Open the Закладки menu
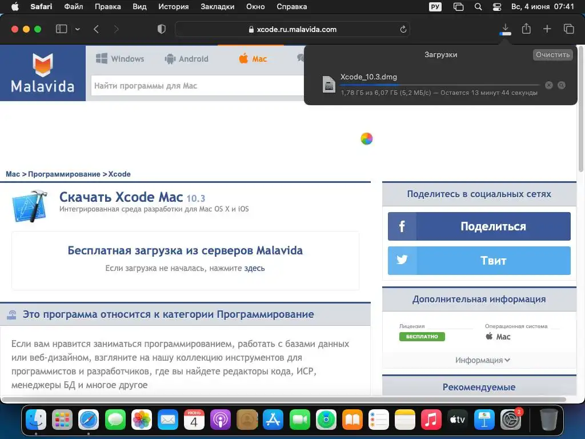The width and height of the screenshot is (585, 439). pyautogui.click(x=218, y=7)
